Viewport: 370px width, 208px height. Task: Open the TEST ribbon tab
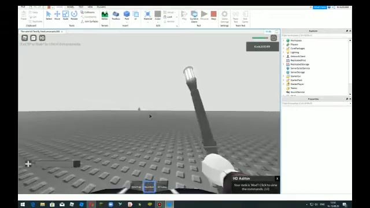(x=81, y=7)
